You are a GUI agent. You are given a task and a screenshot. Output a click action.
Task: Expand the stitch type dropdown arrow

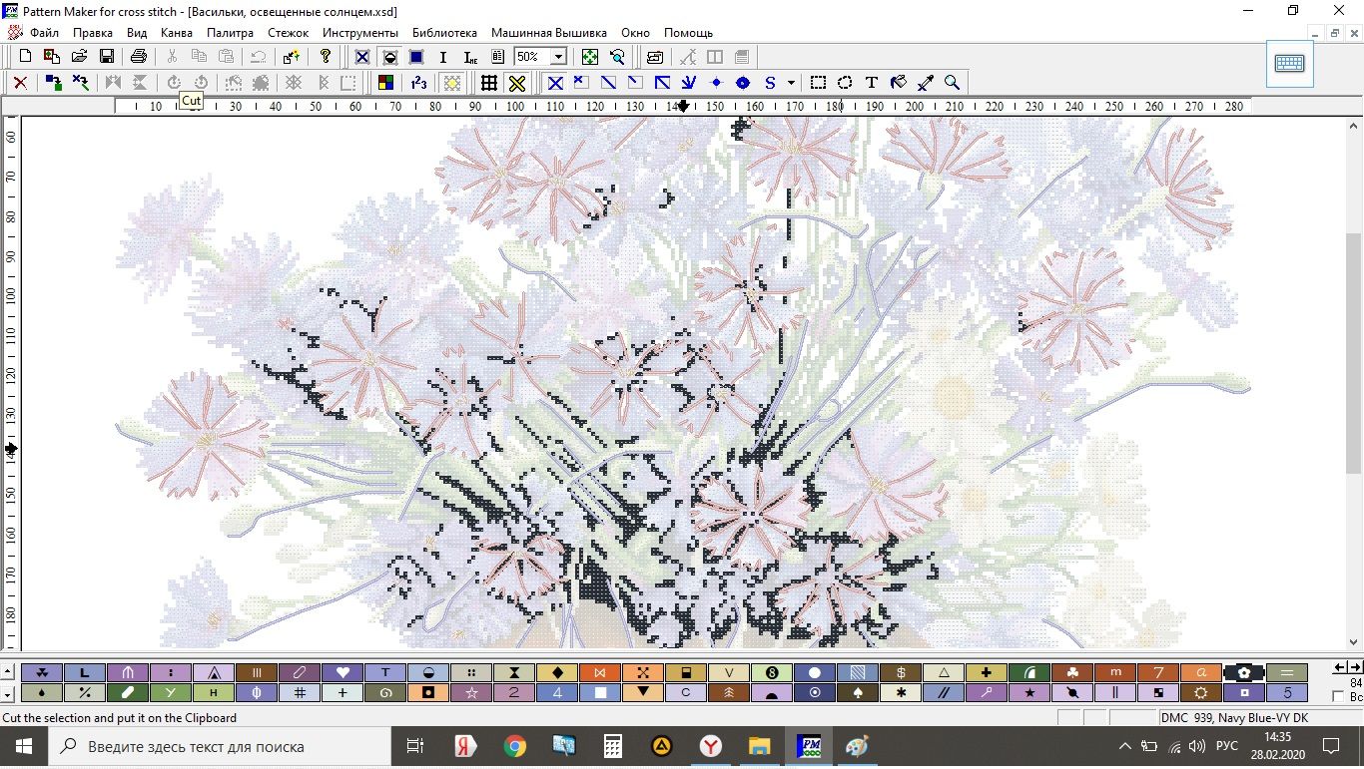pyautogui.click(x=791, y=83)
